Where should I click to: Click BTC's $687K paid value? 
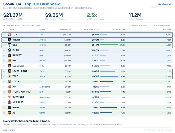point(95,61)
